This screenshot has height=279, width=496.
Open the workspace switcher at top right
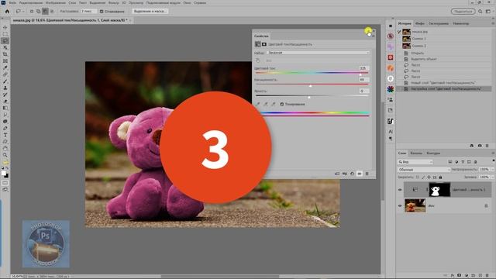(x=487, y=11)
